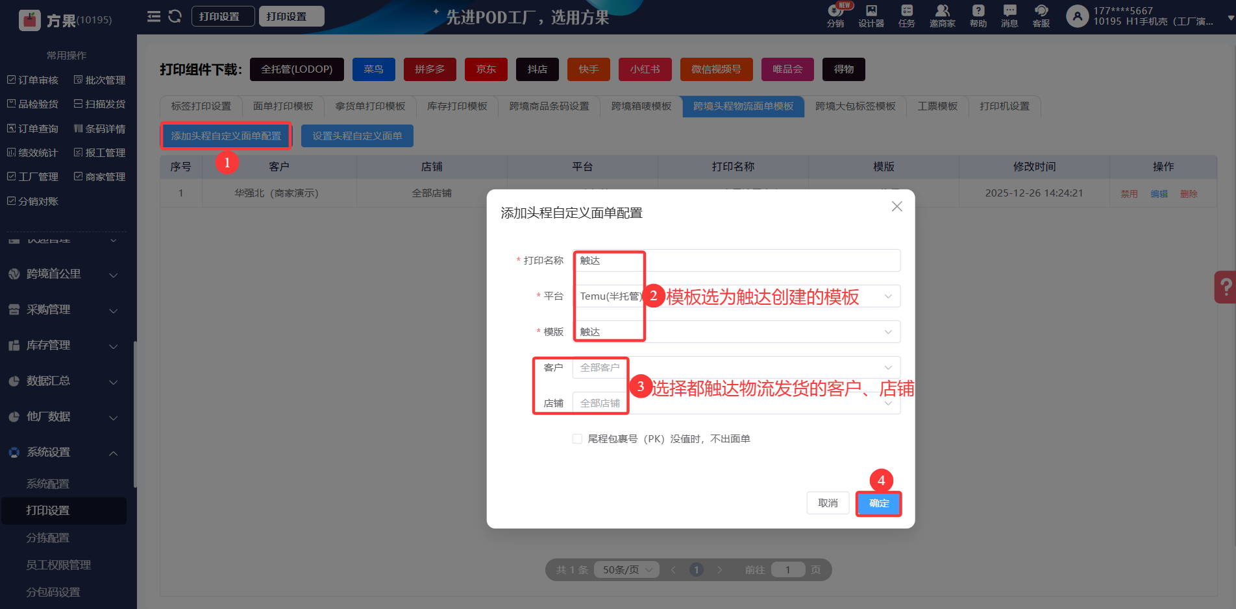
Task: Collapse the 系统设置 sidebar menu
Action: click(64, 453)
